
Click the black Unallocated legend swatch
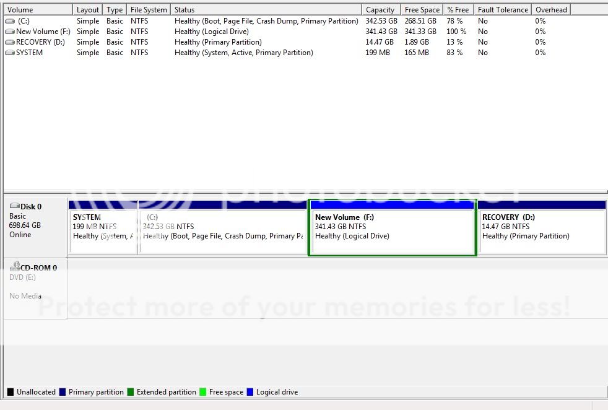pos(10,392)
